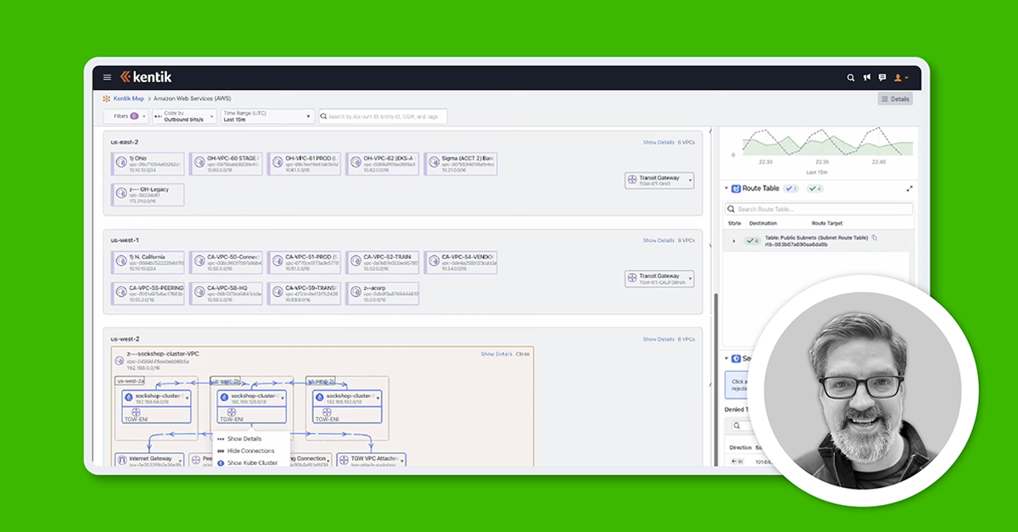
Task: Click the us-west-2a availability zone label
Action: 131,381
